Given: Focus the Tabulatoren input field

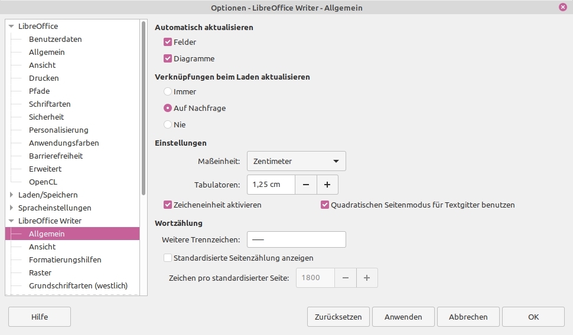Looking at the screenshot, I should (271, 185).
